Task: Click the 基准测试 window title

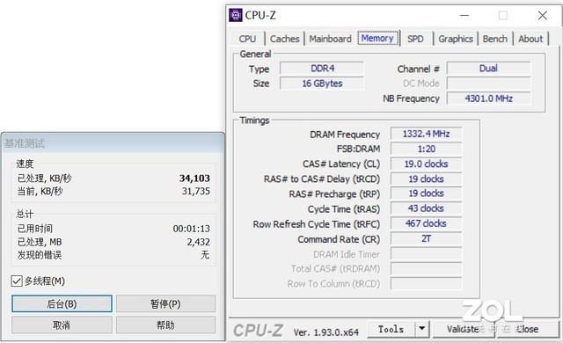Action: click(x=25, y=143)
